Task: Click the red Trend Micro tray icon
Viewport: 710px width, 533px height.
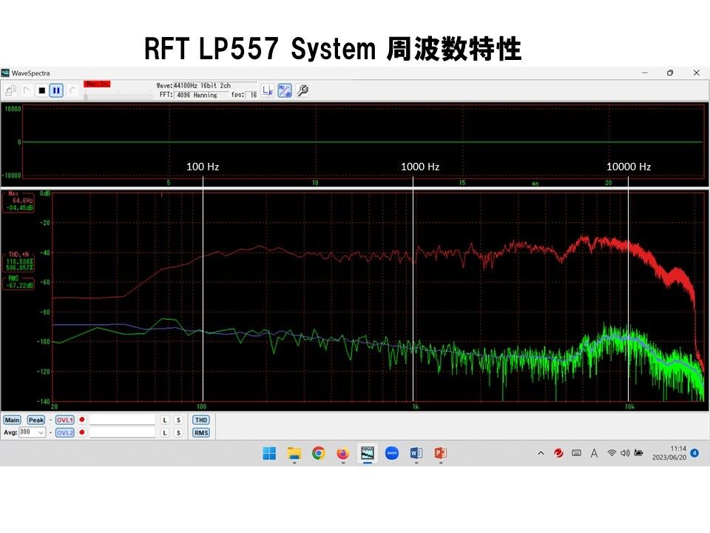Action: coord(559,453)
